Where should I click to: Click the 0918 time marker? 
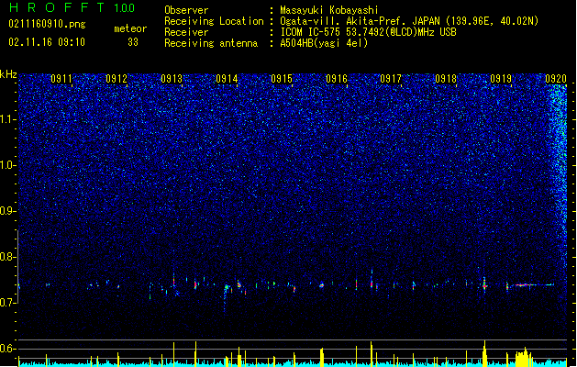coord(446,79)
